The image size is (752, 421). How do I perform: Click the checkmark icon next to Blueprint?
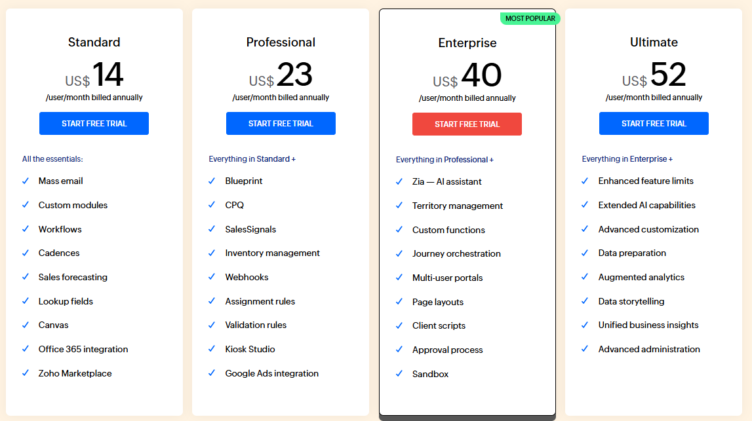[x=212, y=181]
